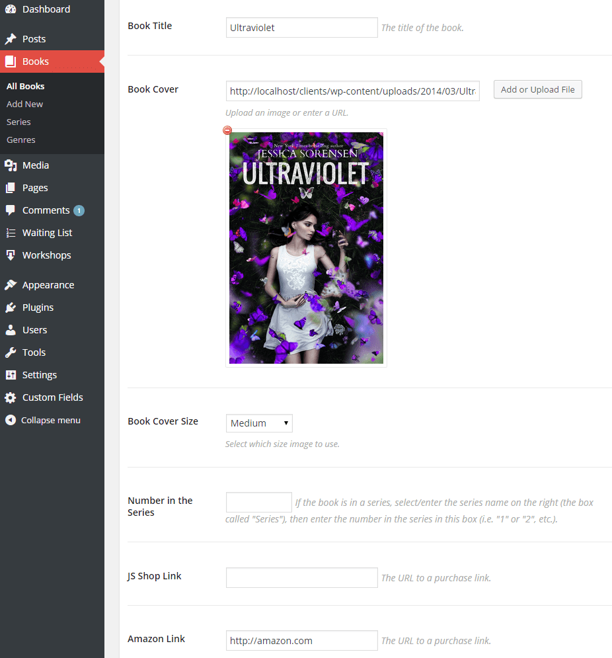The height and width of the screenshot is (658, 612).
Task: Click the Add or Upload File button
Action: 537,90
